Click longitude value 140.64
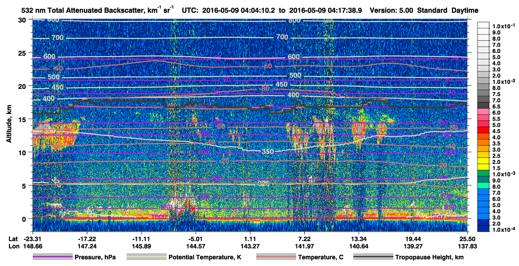Viewport: 519px width, 266px height. 359,246
